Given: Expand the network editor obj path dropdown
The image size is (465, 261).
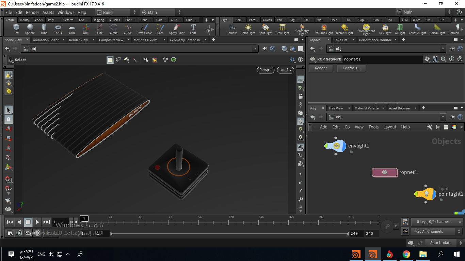Looking at the screenshot, I should [443, 117].
